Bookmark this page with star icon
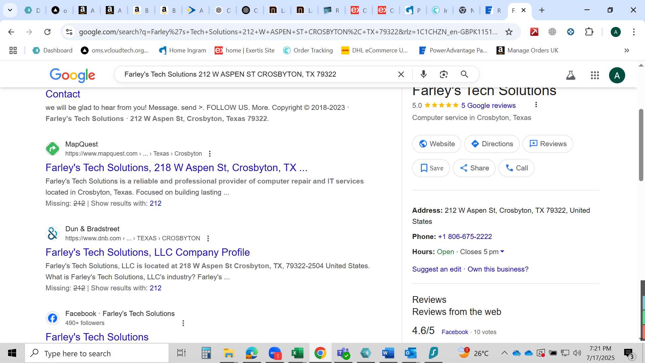645x363 pixels. click(x=509, y=32)
